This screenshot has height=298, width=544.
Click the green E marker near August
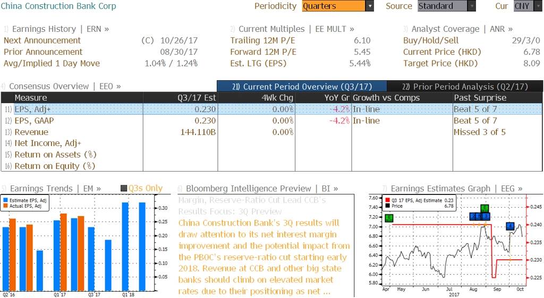pyautogui.click(x=484, y=208)
